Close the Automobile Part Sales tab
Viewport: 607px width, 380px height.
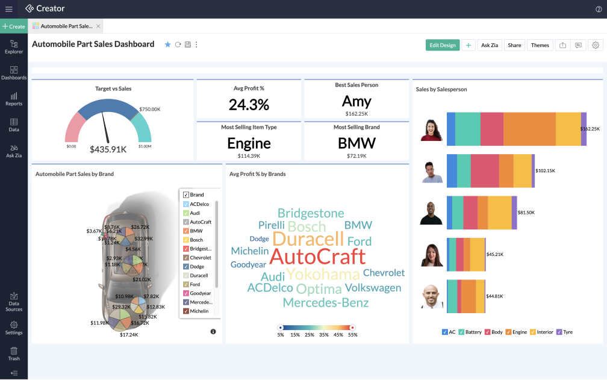pyautogui.click(x=98, y=26)
